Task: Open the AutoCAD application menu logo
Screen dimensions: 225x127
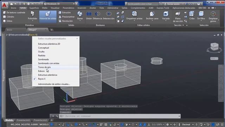Action: [5, 5]
